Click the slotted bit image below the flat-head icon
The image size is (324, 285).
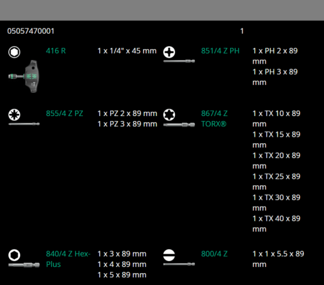pos(179,264)
